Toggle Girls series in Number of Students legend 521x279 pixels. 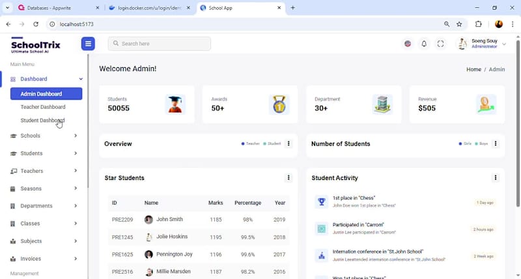point(465,143)
